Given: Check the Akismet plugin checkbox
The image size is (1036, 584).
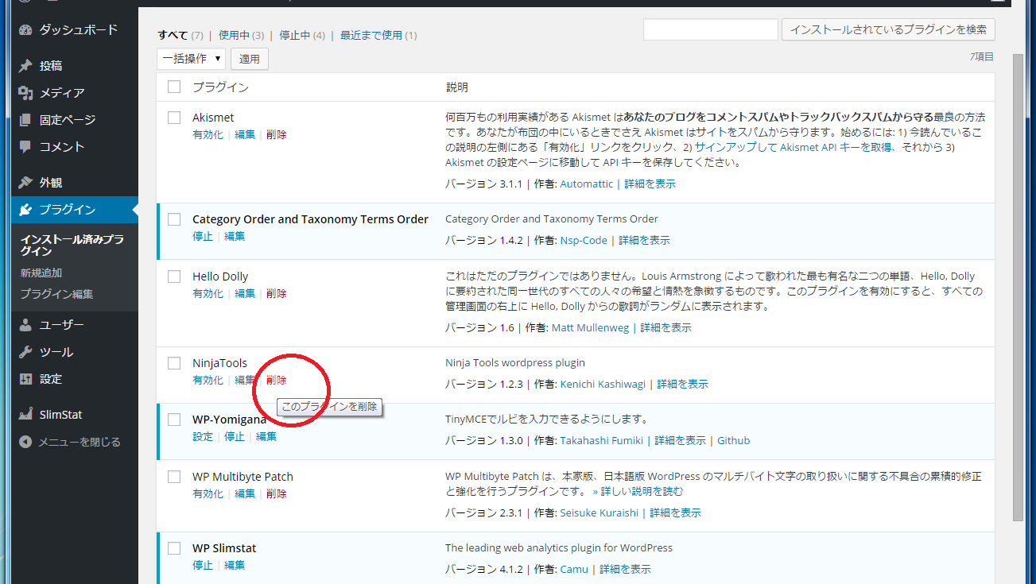Looking at the screenshot, I should (x=174, y=118).
